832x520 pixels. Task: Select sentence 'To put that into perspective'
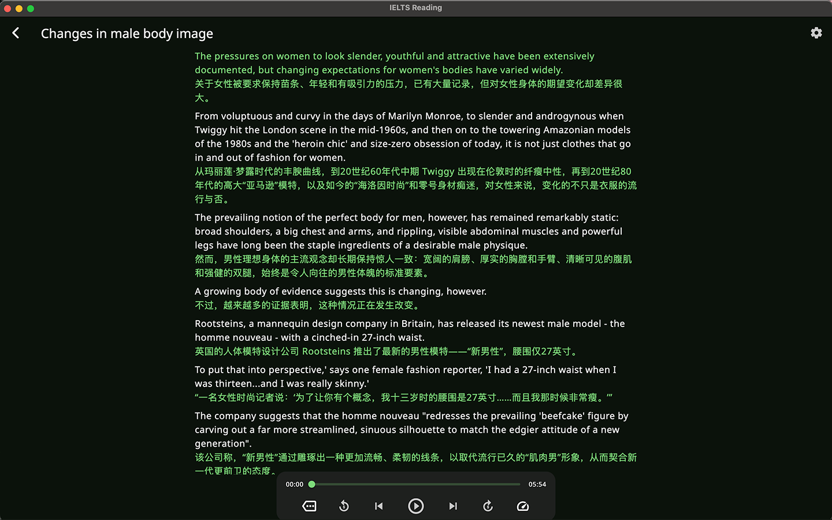(x=406, y=377)
